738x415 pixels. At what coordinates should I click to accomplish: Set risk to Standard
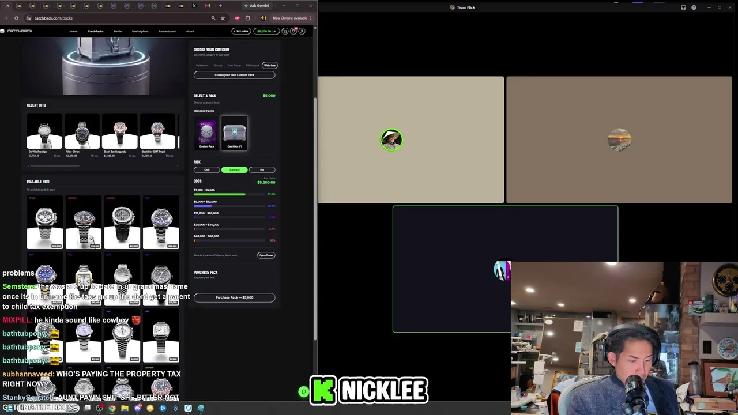click(234, 170)
